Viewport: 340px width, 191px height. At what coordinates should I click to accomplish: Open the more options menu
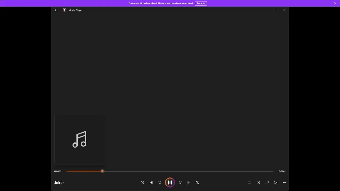click(x=284, y=183)
